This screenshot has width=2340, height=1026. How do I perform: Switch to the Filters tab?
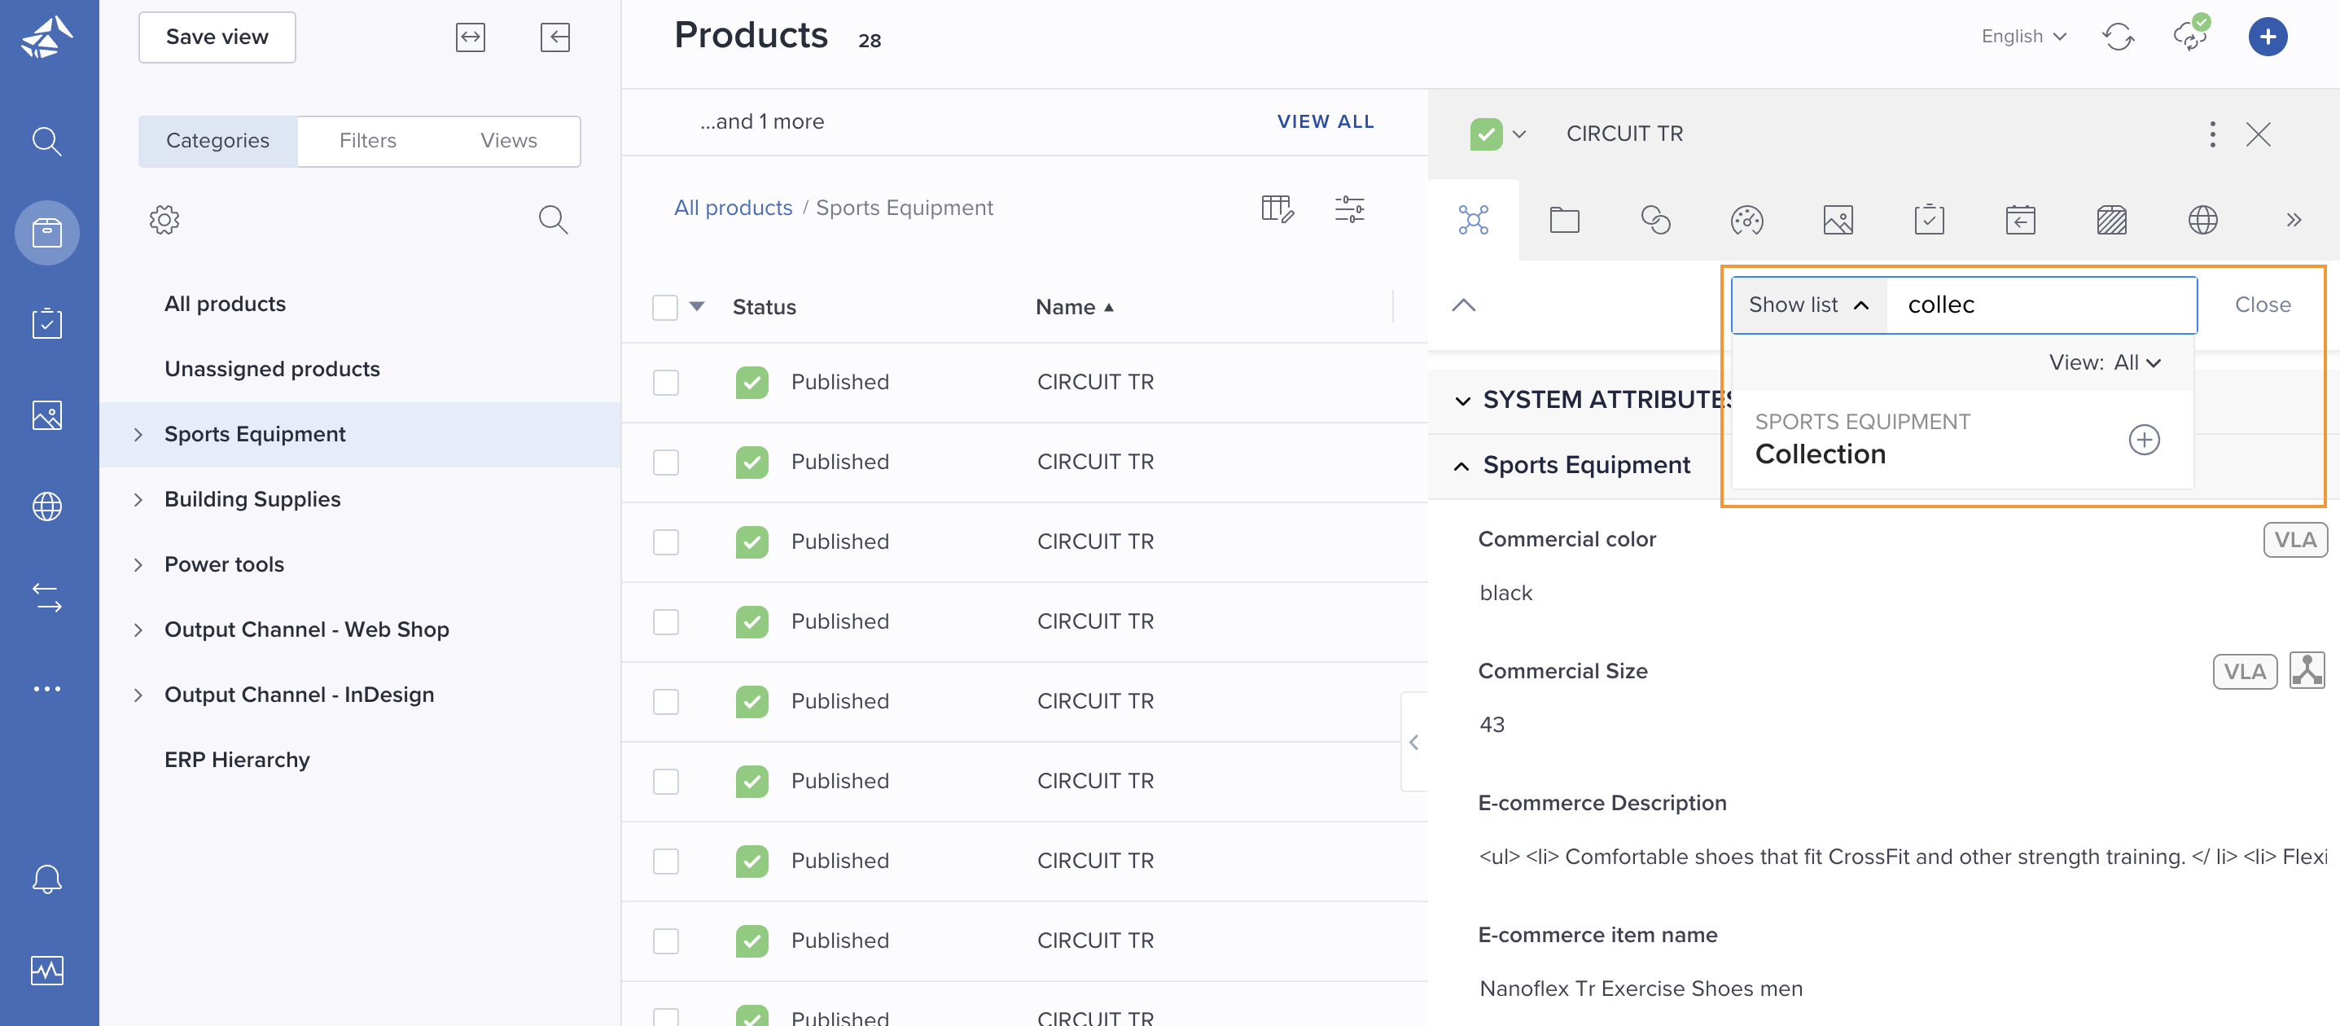368,141
